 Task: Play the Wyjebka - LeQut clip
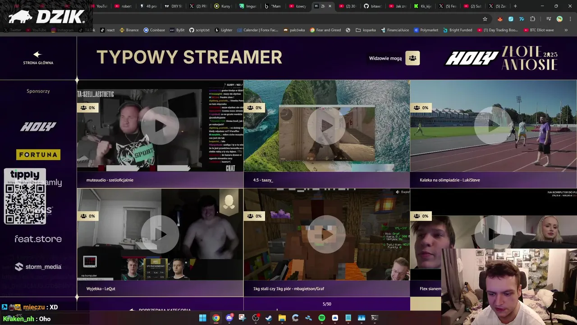[160, 234]
